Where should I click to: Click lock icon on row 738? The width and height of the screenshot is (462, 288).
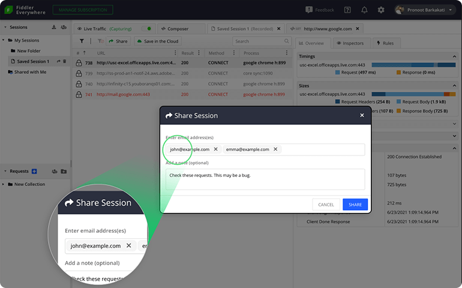[79, 63]
